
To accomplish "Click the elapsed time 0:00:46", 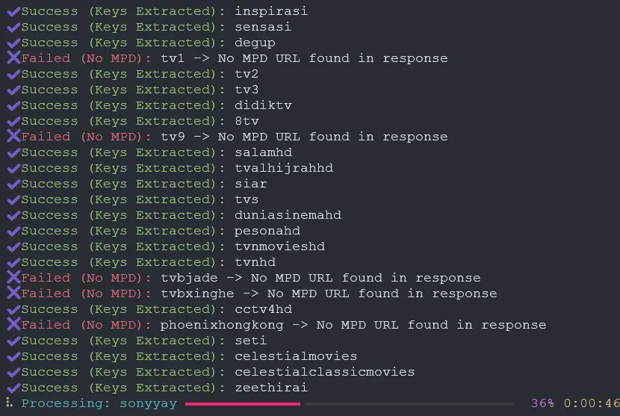I will [592, 403].
